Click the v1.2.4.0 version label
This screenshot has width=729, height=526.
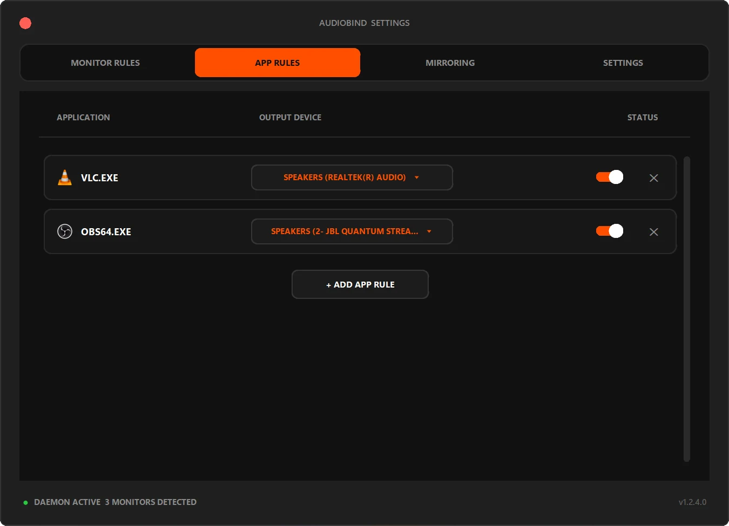[x=692, y=502]
